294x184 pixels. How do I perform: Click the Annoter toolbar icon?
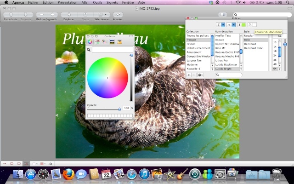click(118, 15)
